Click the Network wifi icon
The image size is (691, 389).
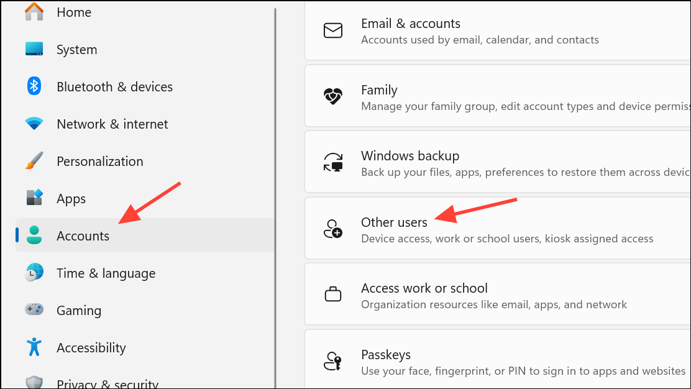34,124
